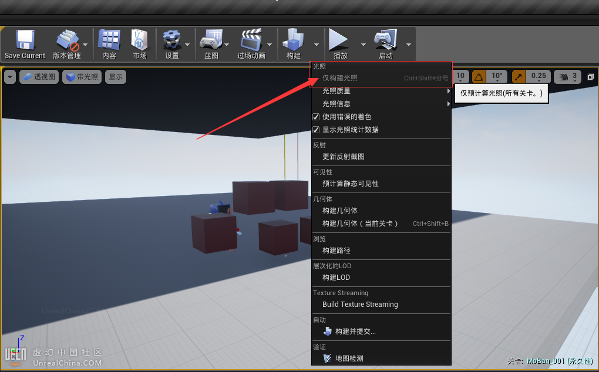The width and height of the screenshot is (599, 372).
Task: Open the viewport options dropdown arrow
Action: (x=10, y=77)
